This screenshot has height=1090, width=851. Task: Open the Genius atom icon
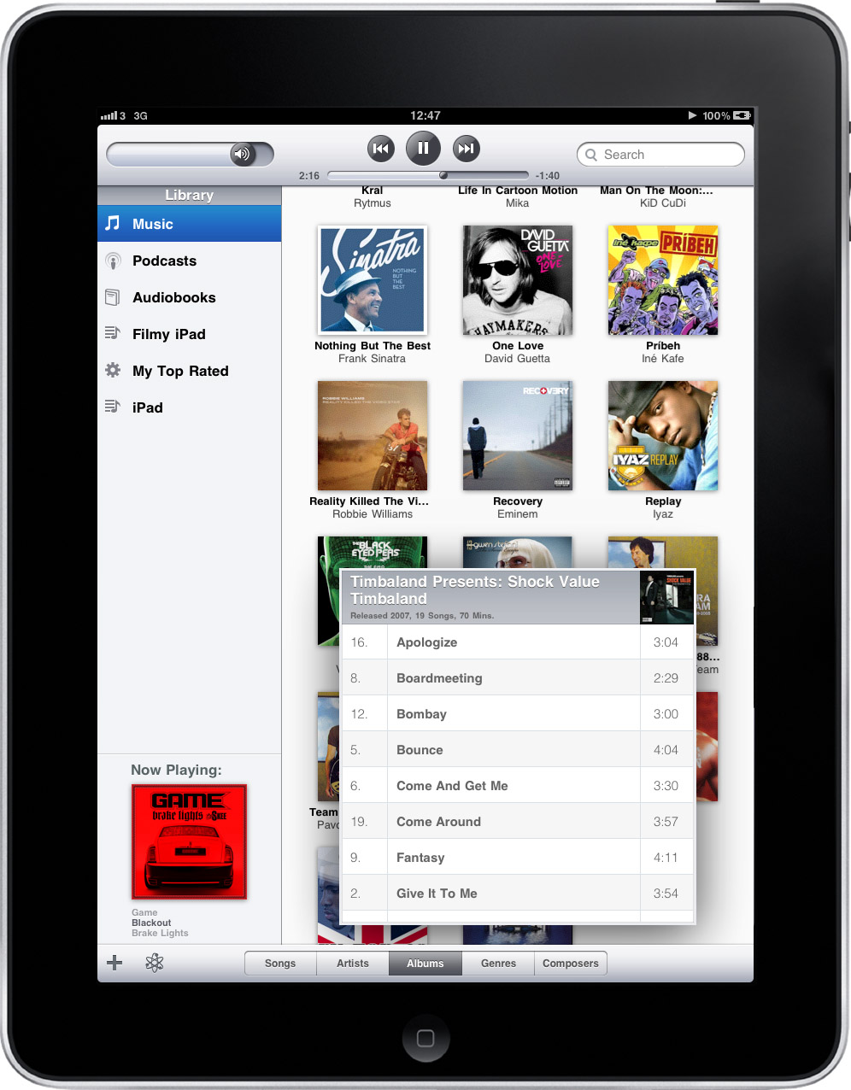tap(155, 963)
